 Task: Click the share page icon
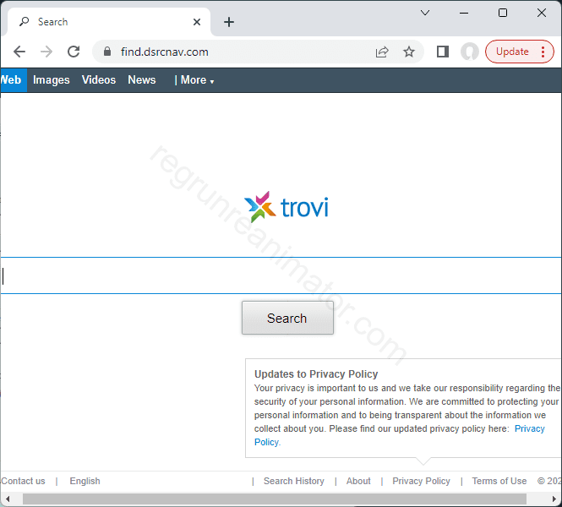click(x=382, y=52)
